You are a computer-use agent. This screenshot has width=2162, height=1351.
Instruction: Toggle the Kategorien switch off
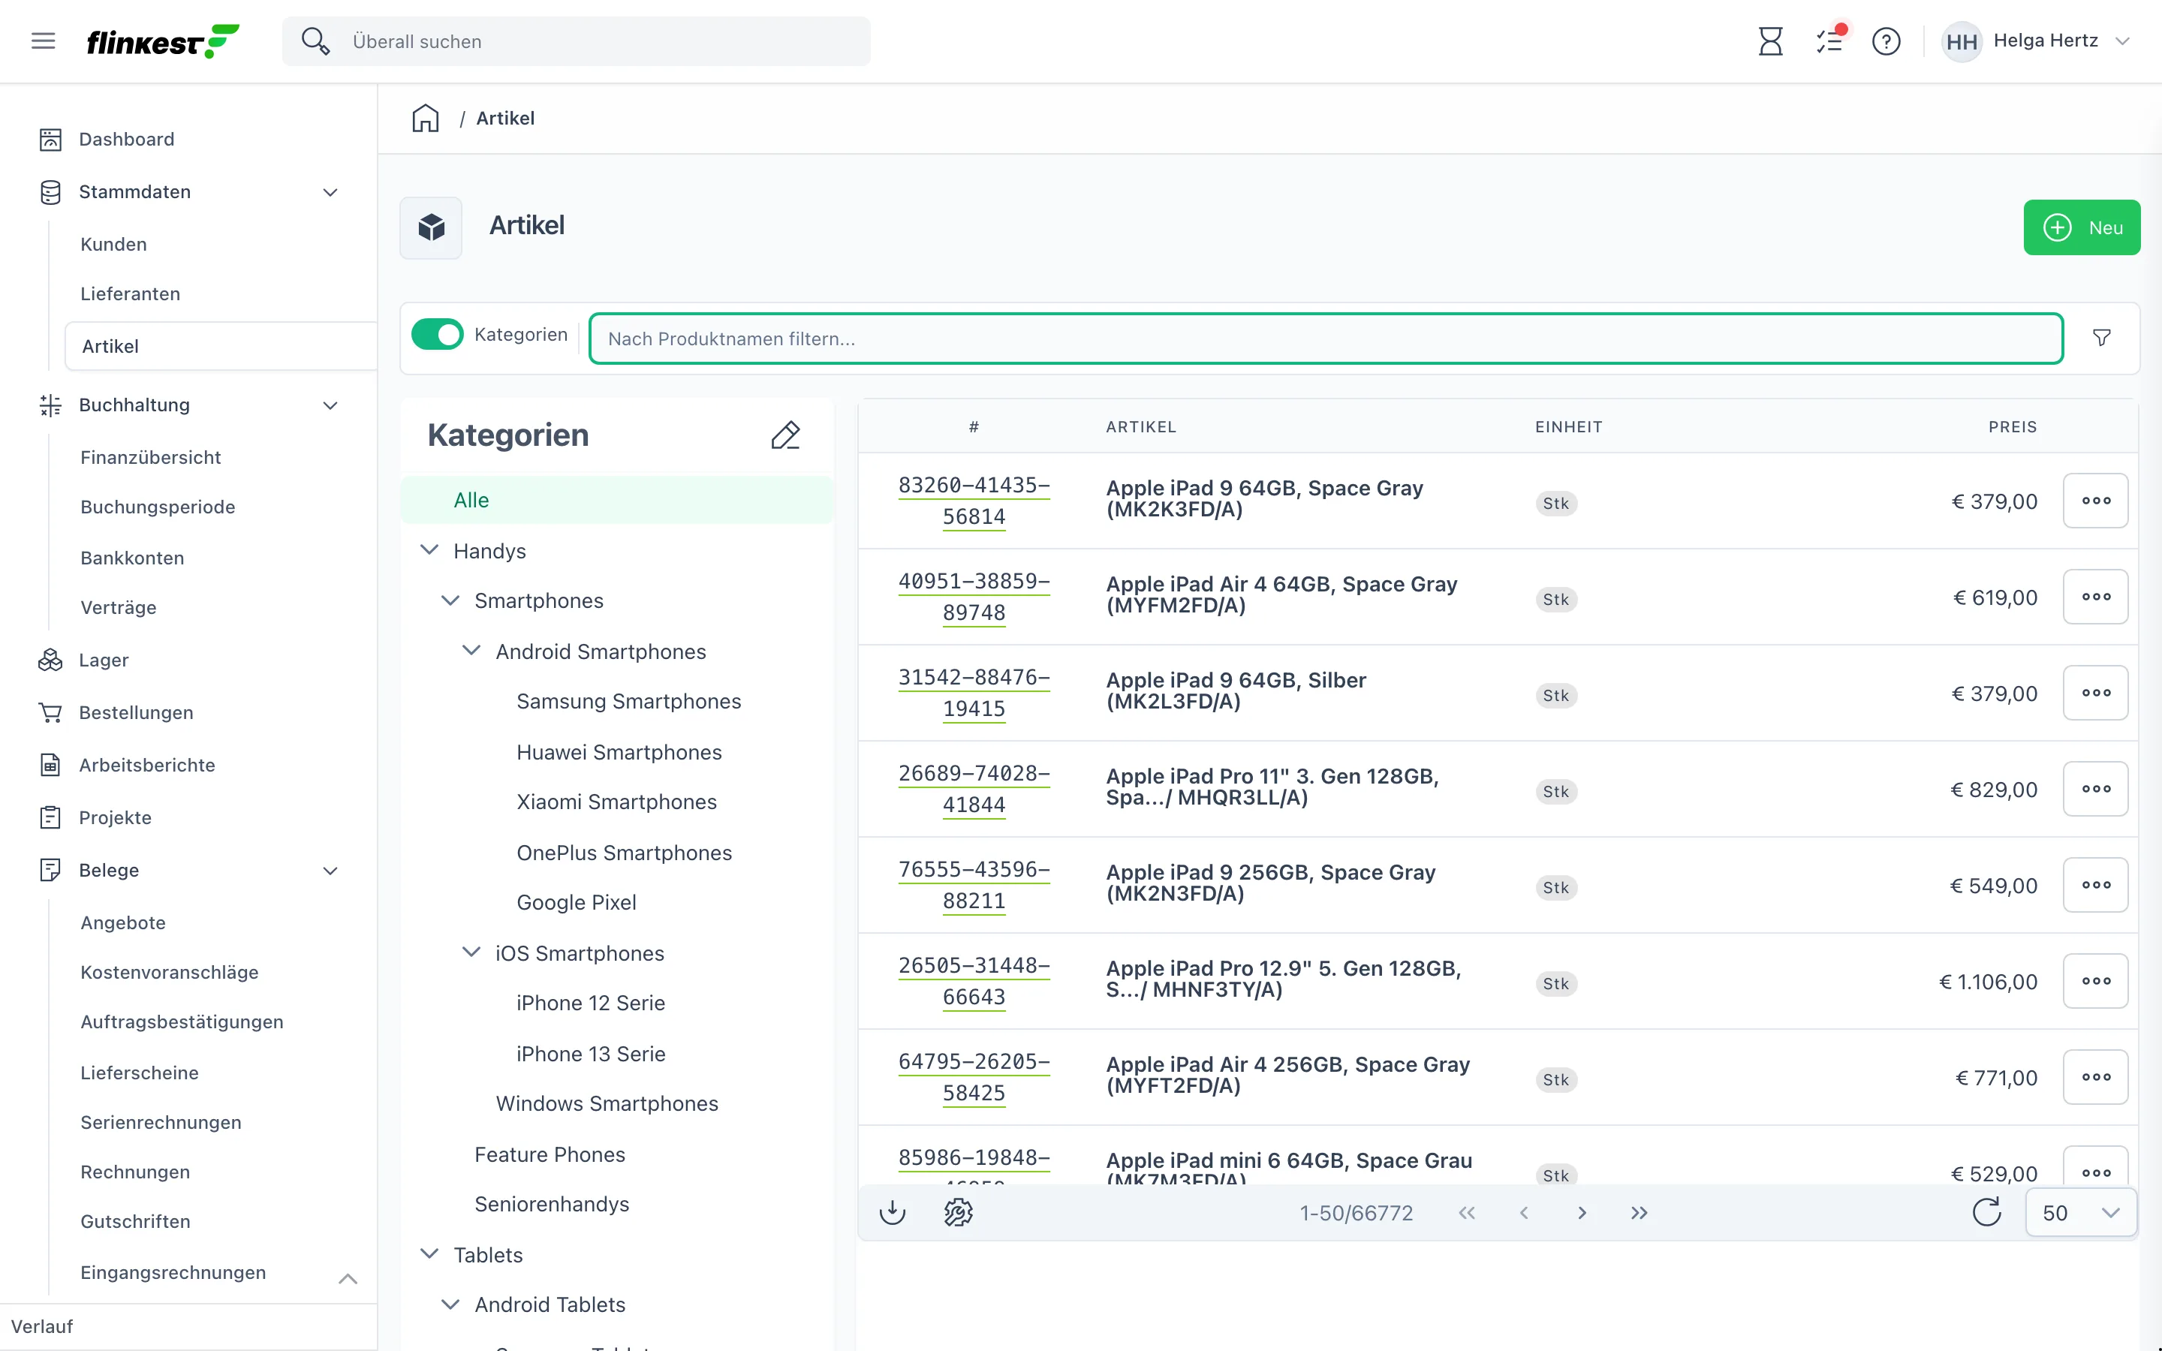point(437,334)
